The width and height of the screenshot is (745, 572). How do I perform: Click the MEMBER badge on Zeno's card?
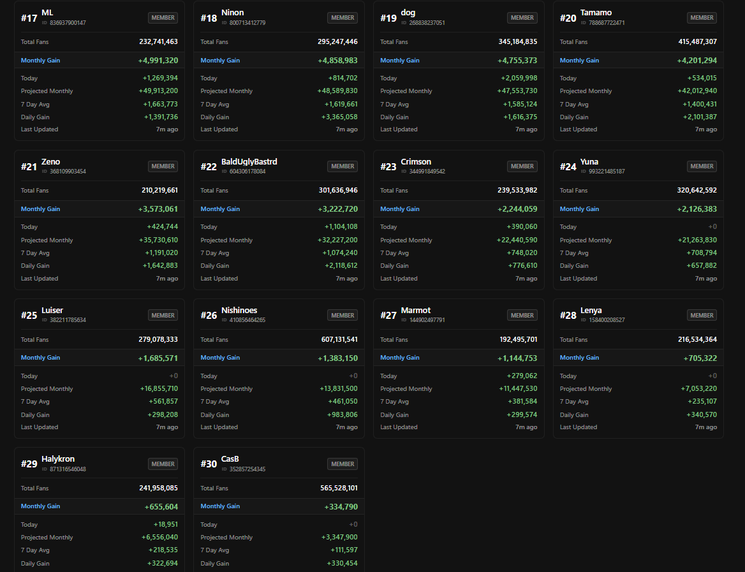click(x=163, y=166)
